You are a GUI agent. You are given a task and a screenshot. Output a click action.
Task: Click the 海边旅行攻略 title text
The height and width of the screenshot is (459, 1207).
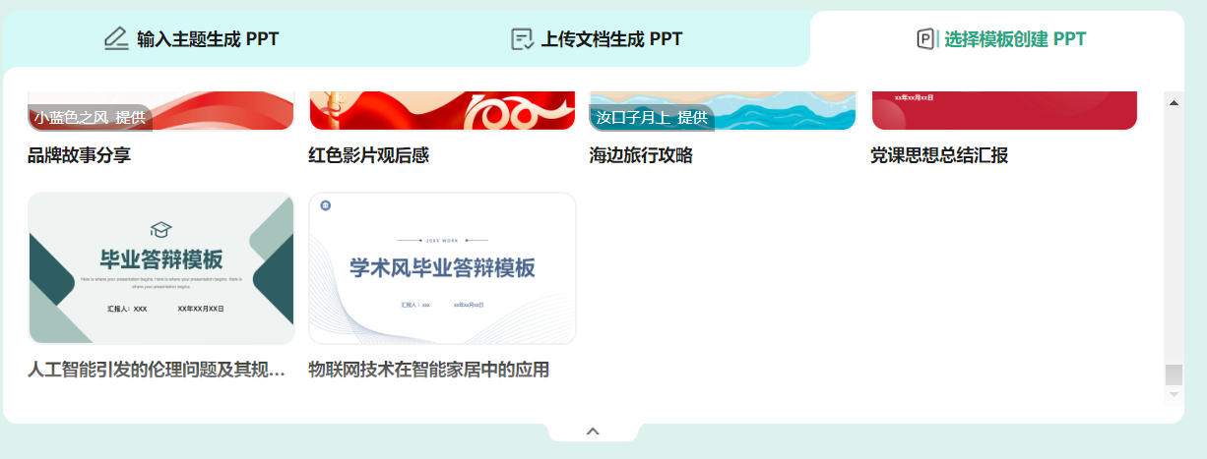[x=641, y=155]
